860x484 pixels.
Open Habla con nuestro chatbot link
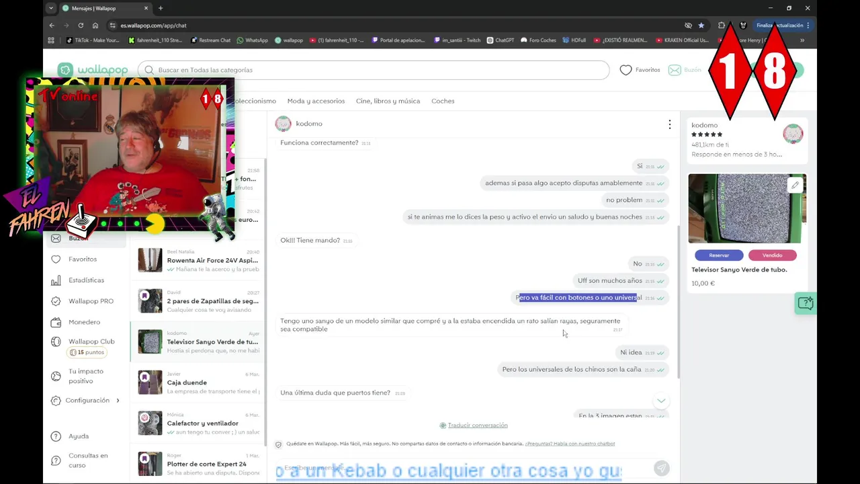[x=570, y=444]
